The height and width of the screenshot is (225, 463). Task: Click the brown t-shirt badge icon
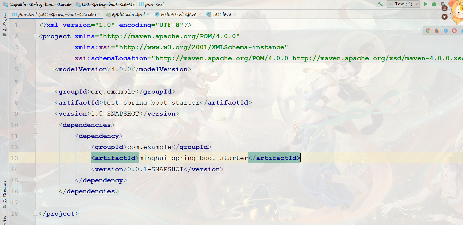pyautogui.click(x=444, y=17)
